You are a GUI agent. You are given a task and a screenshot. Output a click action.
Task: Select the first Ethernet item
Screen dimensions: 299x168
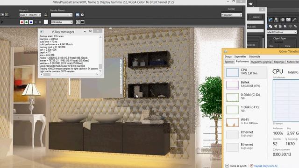pos(245,134)
